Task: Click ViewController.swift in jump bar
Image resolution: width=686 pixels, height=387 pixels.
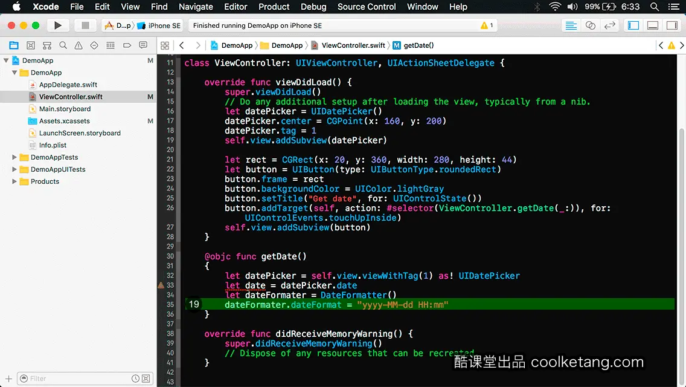Action: 348,45
